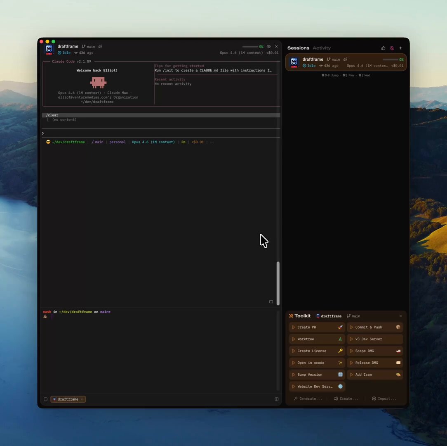Viewport: 447px width, 446px height.
Task: Select the draftframe tab at bottom
Action: click(68, 399)
